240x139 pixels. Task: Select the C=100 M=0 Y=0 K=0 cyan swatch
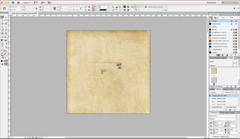click(x=223, y=33)
